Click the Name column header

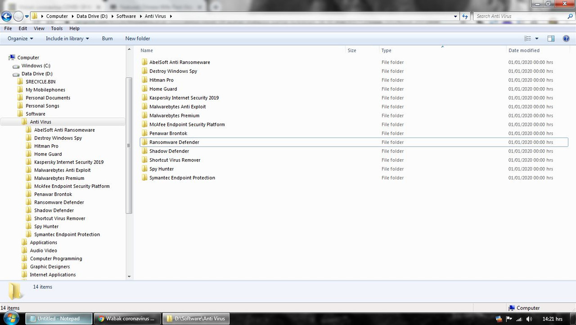(147, 50)
